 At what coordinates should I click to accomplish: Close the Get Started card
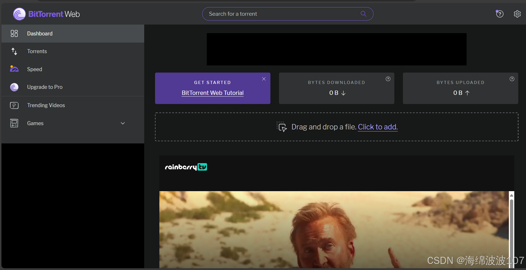tap(264, 79)
